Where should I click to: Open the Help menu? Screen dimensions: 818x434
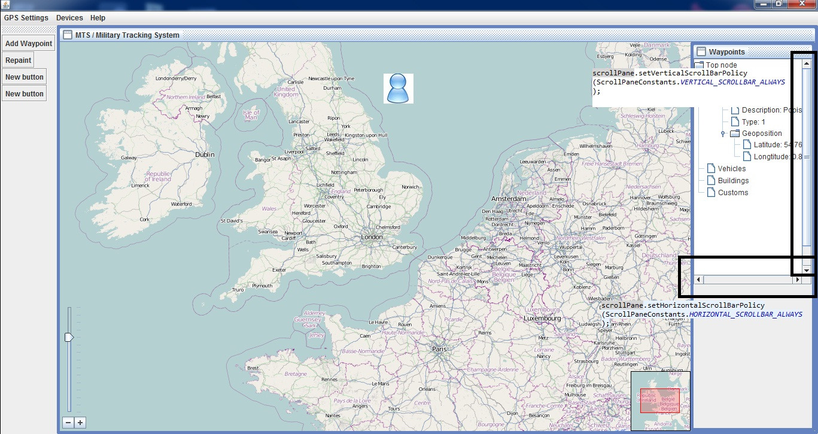click(98, 18)
